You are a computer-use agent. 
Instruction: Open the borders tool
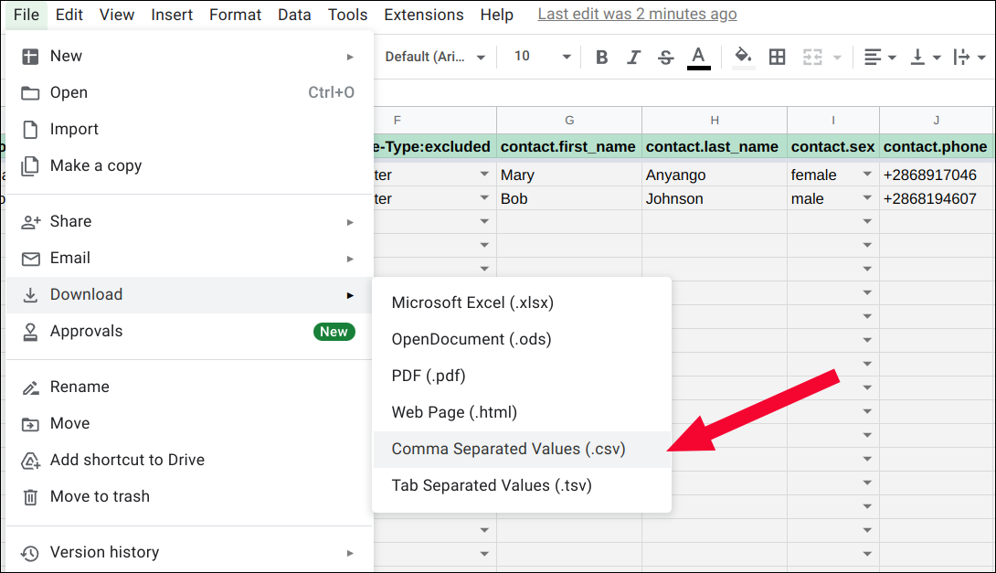coord(777,58)
